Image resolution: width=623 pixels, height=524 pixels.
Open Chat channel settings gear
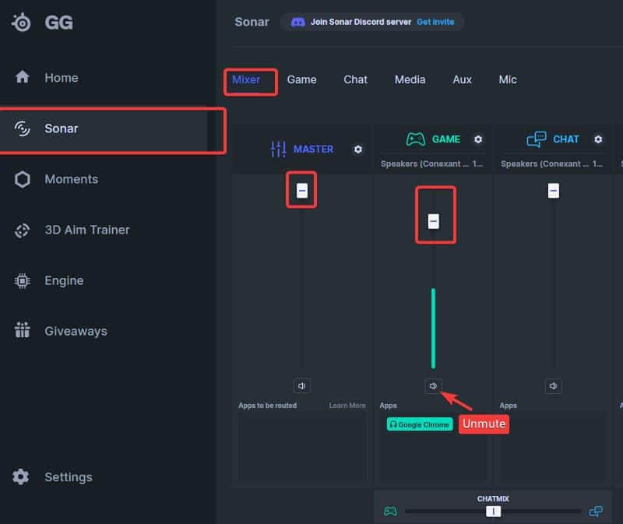[x=598, y=139]
